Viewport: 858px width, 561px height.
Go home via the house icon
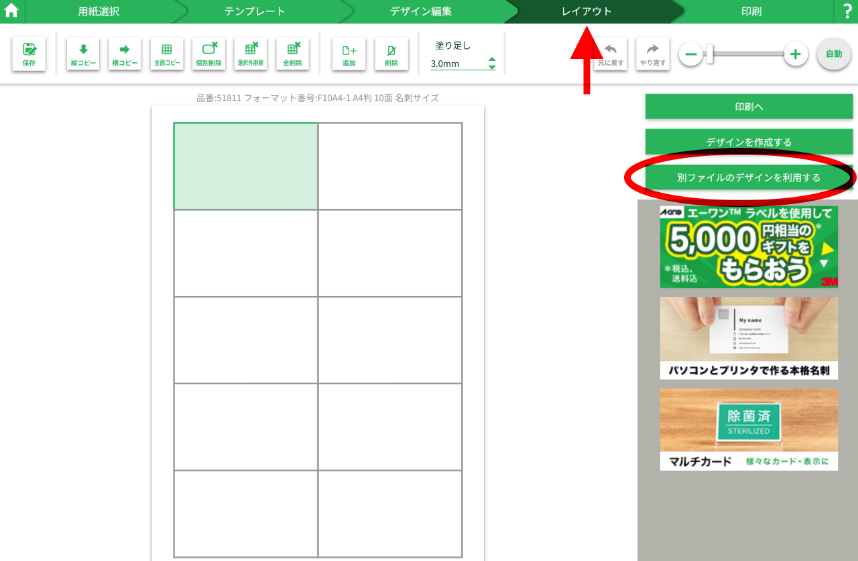11,11
